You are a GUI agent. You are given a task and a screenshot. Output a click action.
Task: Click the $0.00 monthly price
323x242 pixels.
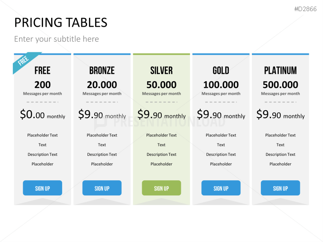(x=42, y=115)
